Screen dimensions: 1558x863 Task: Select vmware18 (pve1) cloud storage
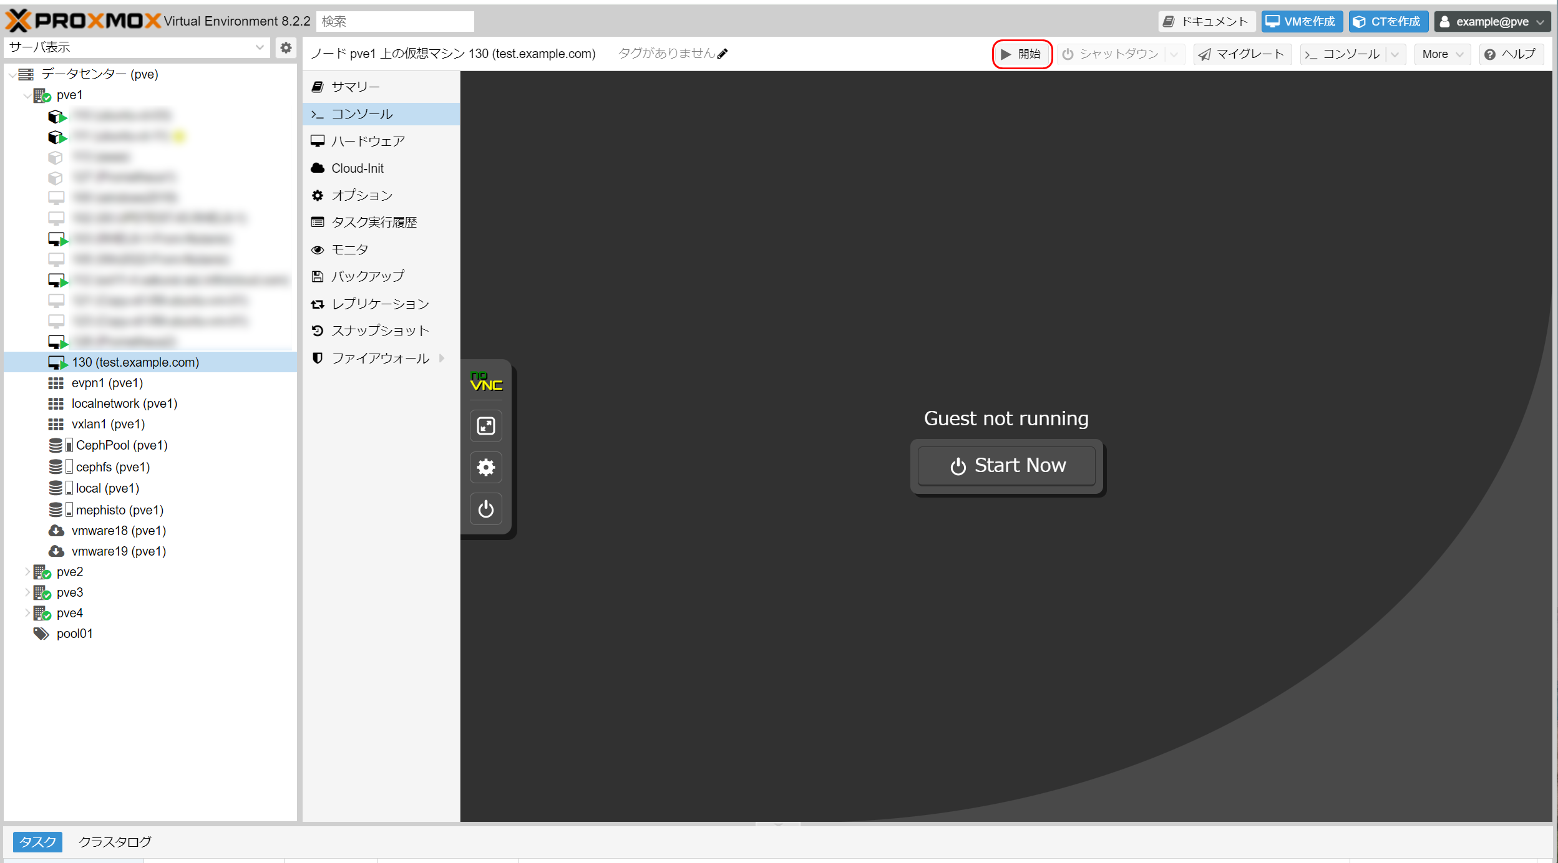point(118,531)
